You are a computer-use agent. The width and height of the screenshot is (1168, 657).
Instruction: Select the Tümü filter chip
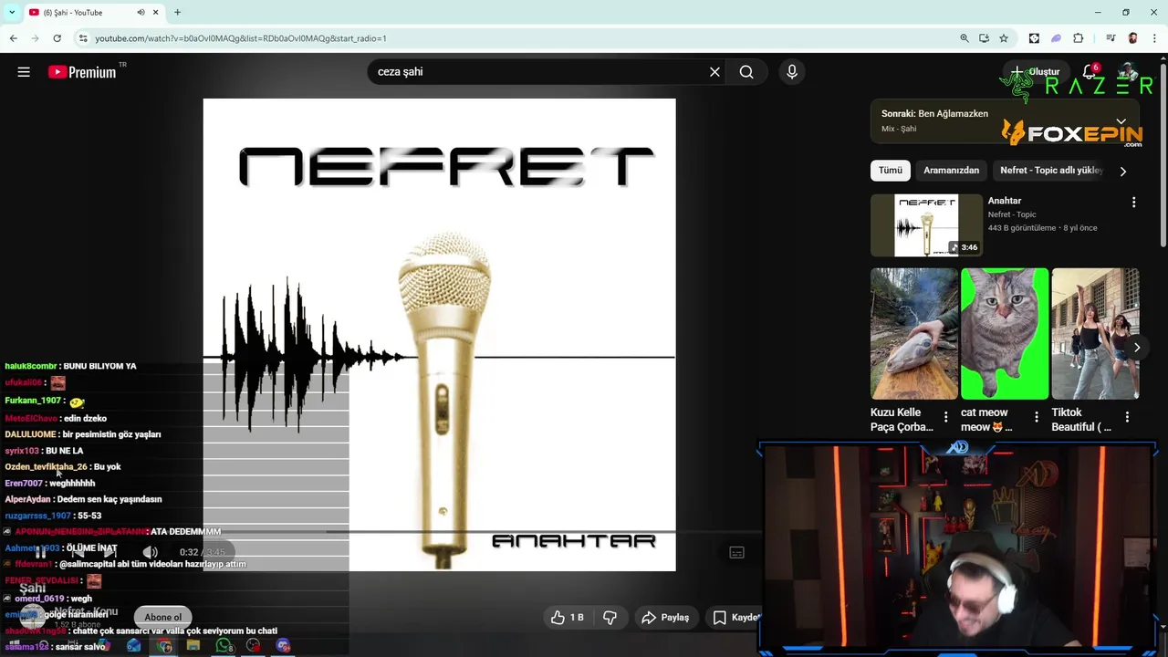click(891, 171)
